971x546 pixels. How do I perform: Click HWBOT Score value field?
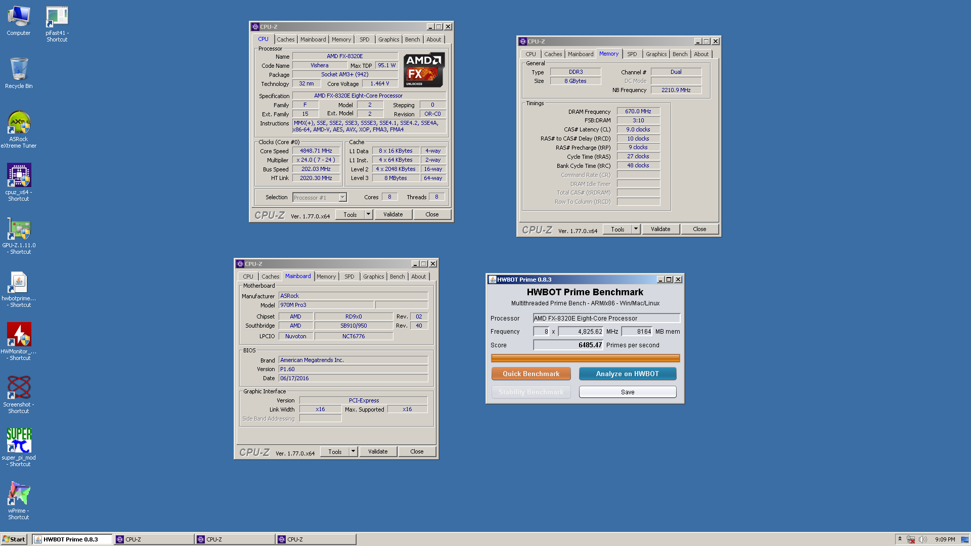point(568,345)
